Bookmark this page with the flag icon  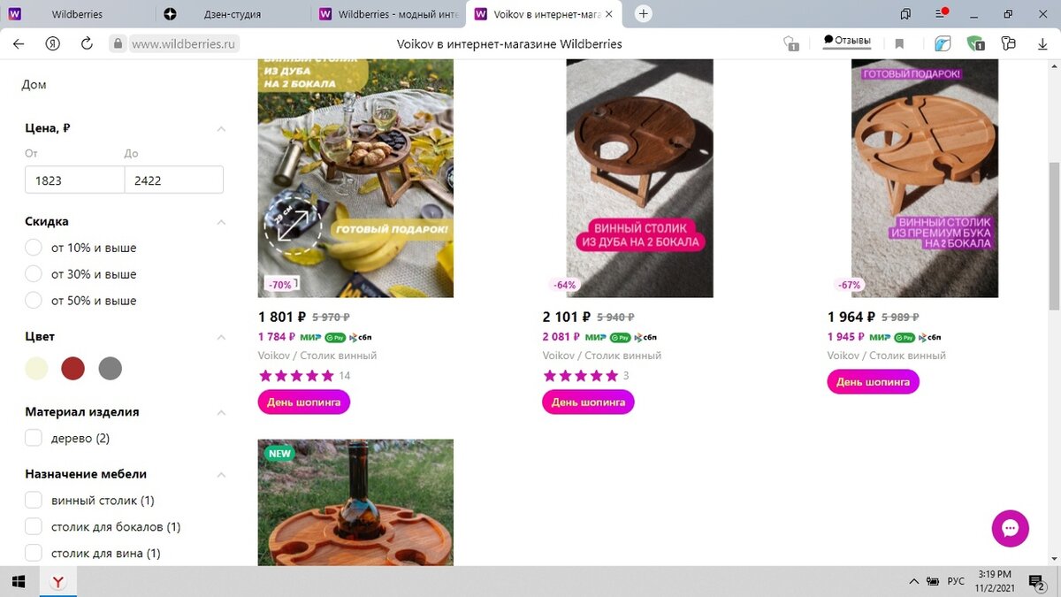[899, 43]
